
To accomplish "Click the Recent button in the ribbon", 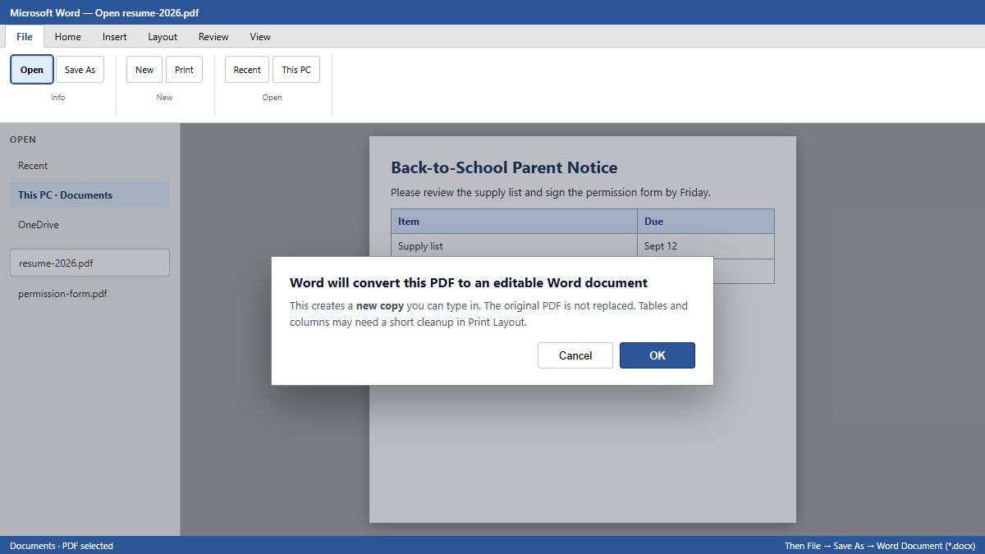I will [247, 70].
